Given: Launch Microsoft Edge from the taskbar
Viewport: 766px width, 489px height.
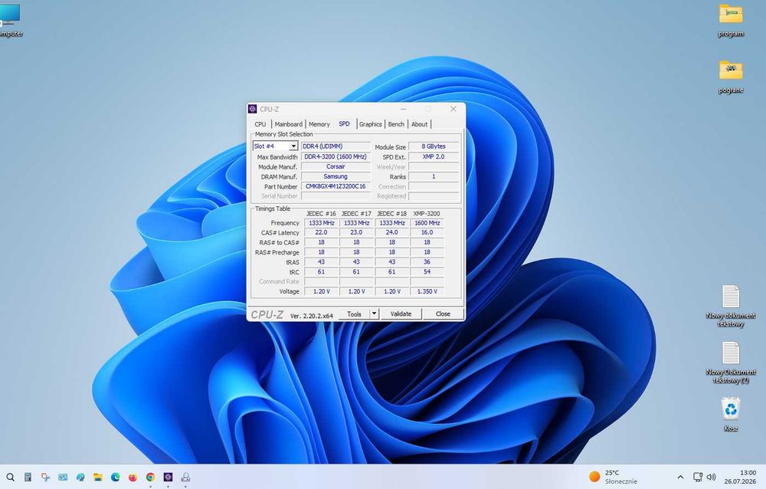Looking at the screenshot, I should (x=116, y=478).
